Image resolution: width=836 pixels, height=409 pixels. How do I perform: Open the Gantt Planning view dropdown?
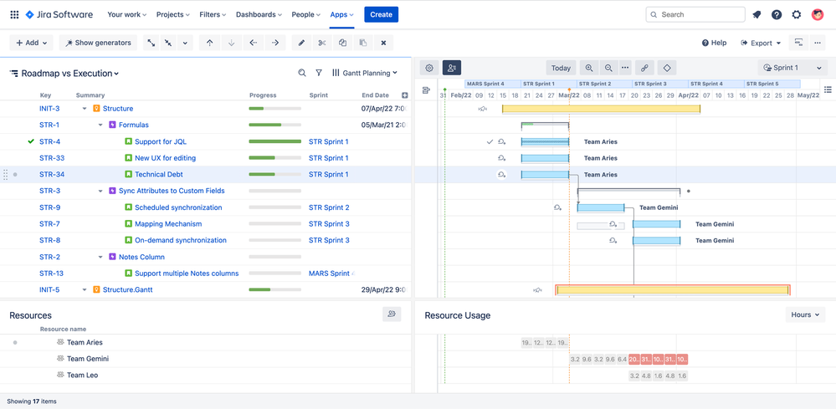tap(365, 74)
